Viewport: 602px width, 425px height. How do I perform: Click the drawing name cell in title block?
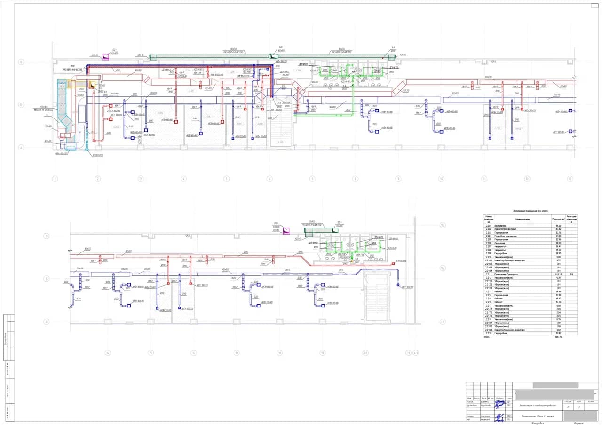pyautogui.click(x=538, y=416)
